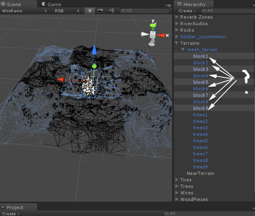Image resolution: width=255 pixels, height=216 pixels.
Task: Click the green Y axis cone on gizmo
Action: click(153, 26)
